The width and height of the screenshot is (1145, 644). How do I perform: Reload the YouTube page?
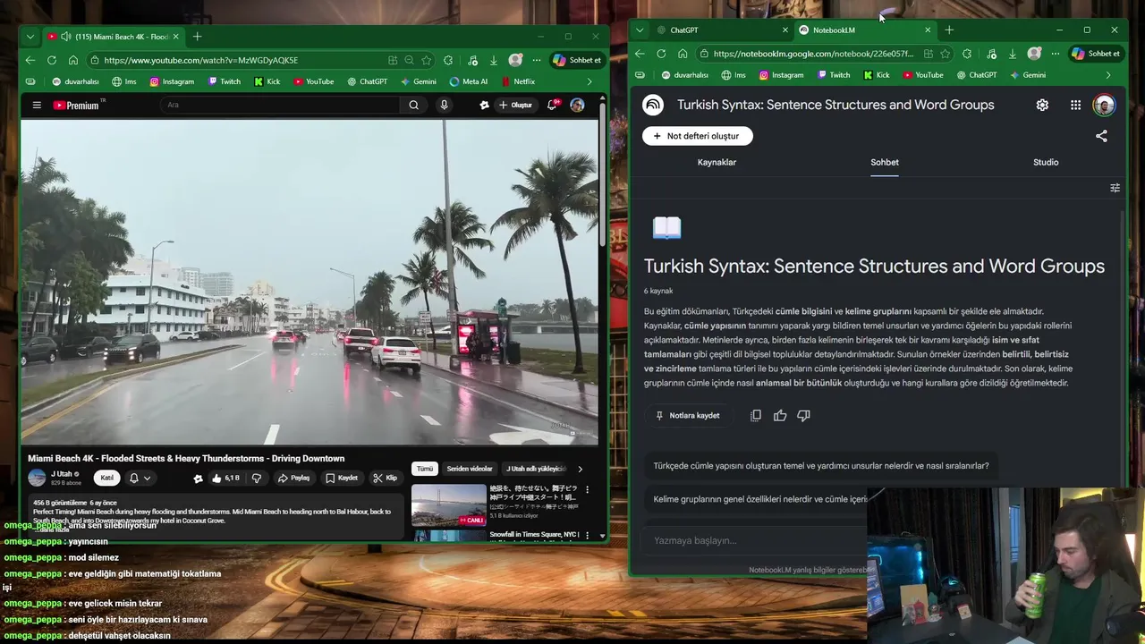(x=52, y=60)
